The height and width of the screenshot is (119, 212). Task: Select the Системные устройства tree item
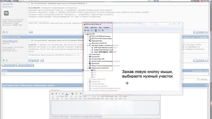click(99, 86)
